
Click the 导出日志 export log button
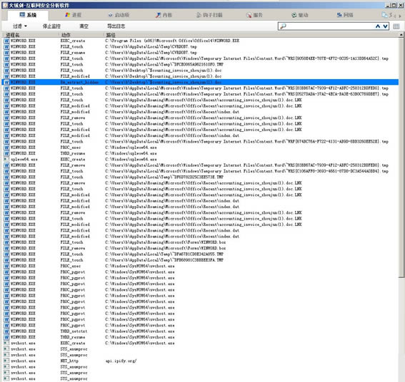(x=116, y=26)
